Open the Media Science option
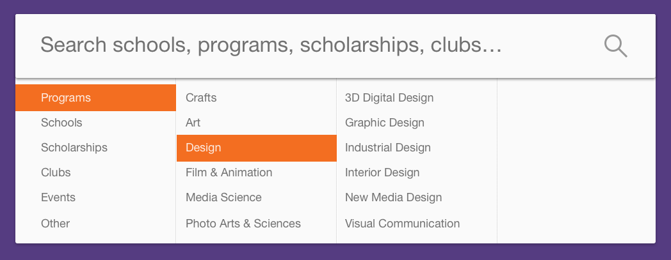The height and width of the screenshot is (260, 671). click(256, 197)
